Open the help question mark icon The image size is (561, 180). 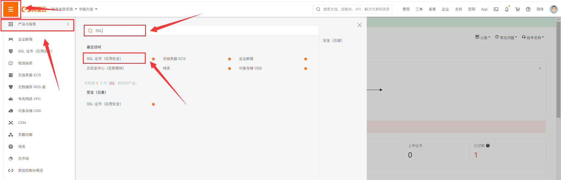point(528,9)
